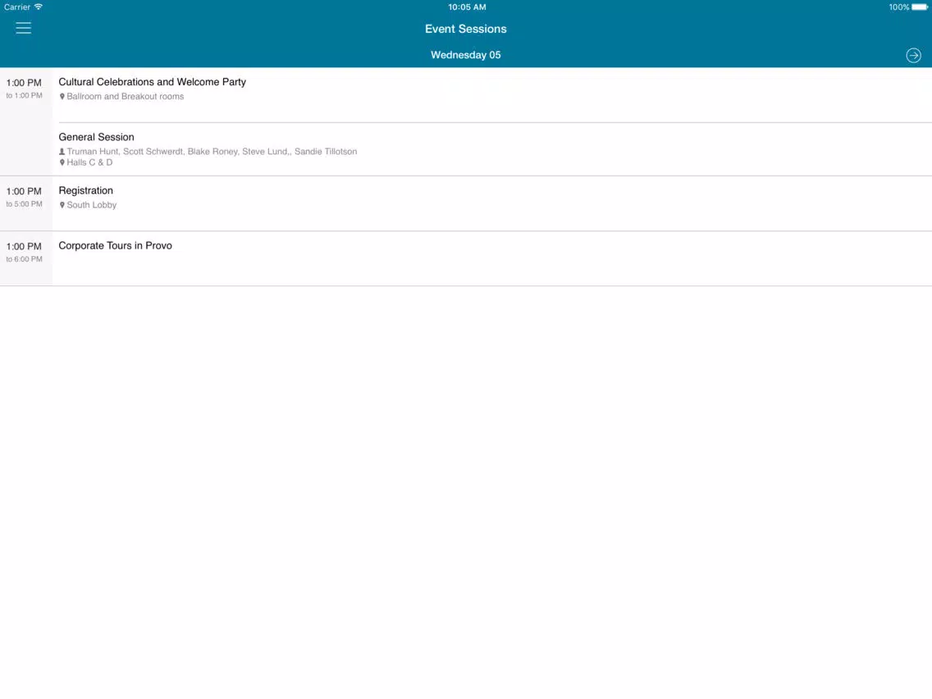The width and height of the screenshot is (932, 699).
Task: Tap the Wi-Fi status icon
Action: click(39, 7)
